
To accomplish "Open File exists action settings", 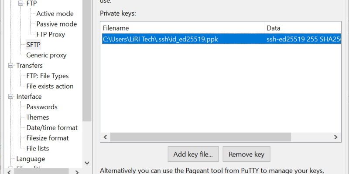I will 50,86.
